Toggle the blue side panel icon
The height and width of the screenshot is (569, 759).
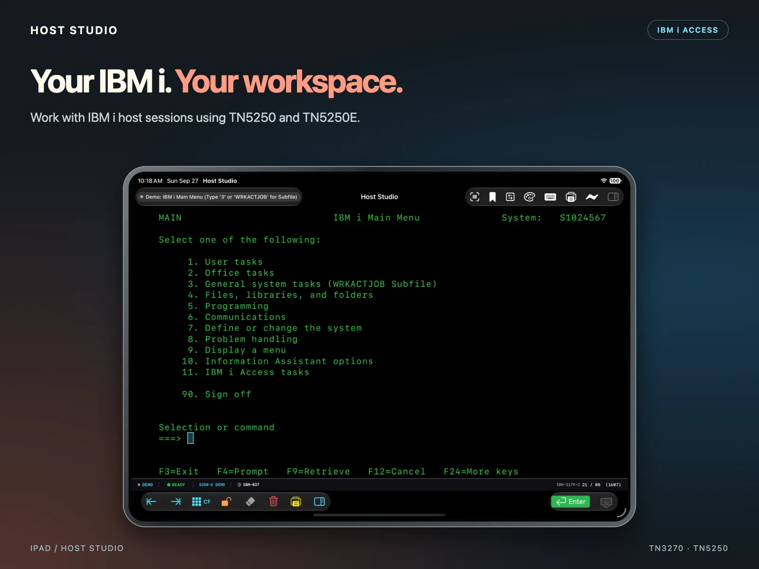319,502
